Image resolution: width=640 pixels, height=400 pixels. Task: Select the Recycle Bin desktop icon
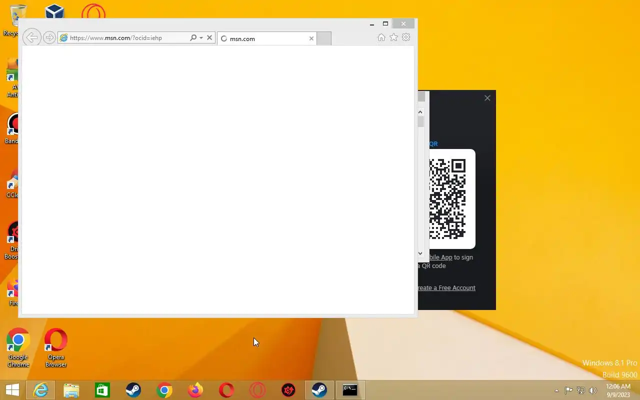(x=18, y=20)
